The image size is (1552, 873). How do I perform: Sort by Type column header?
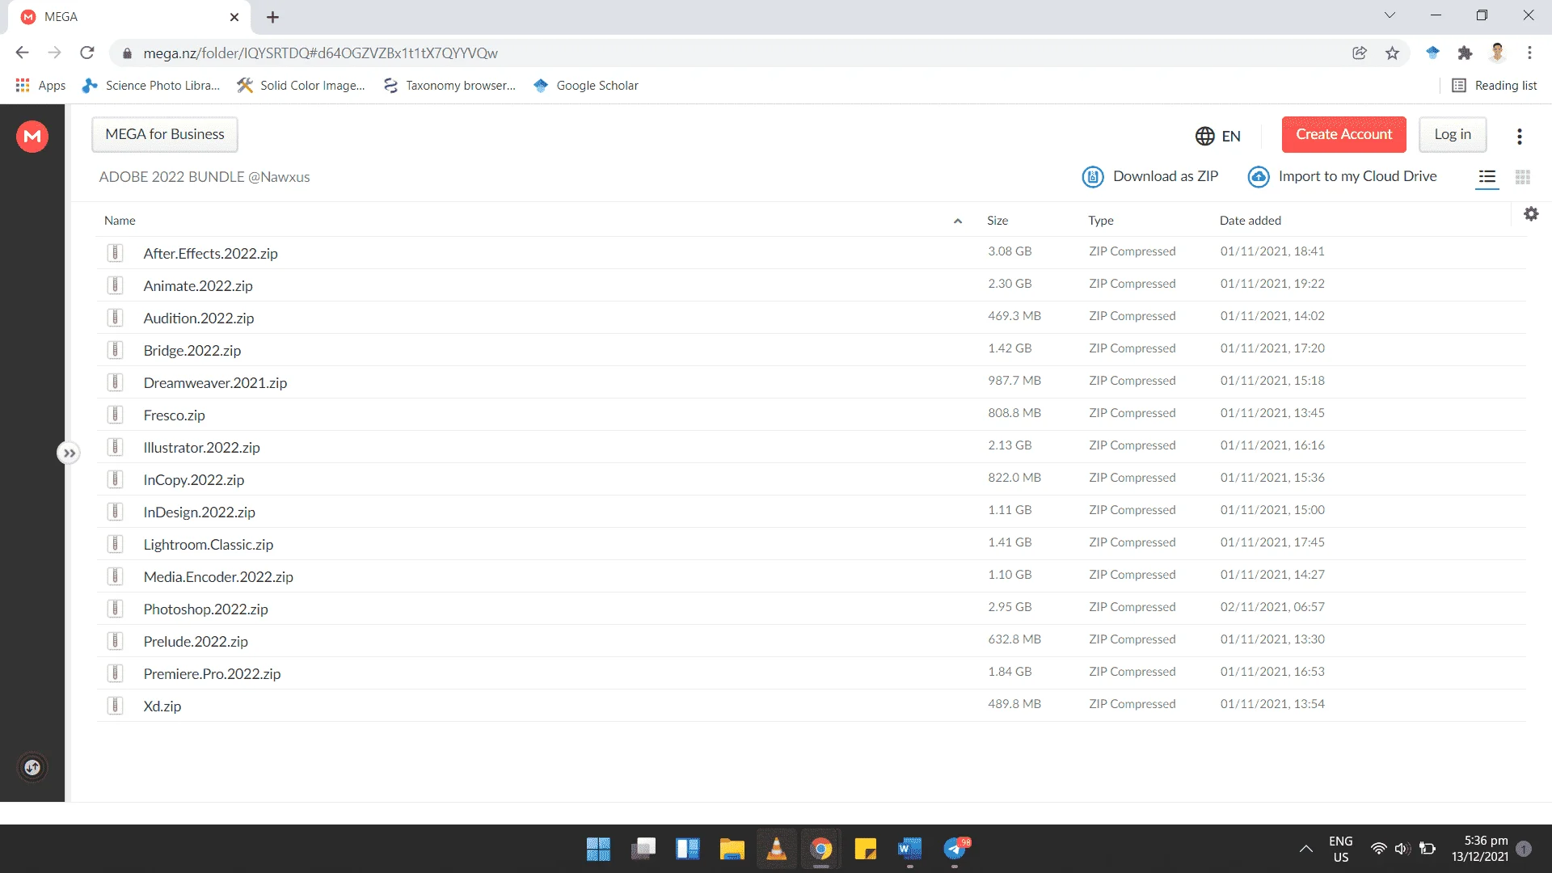pyautogui.click(x=1101, y=221)
